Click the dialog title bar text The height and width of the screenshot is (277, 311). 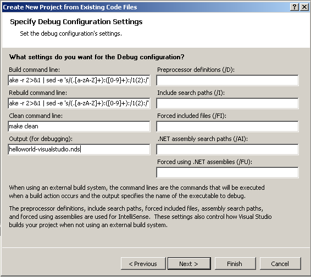(70, 7)
